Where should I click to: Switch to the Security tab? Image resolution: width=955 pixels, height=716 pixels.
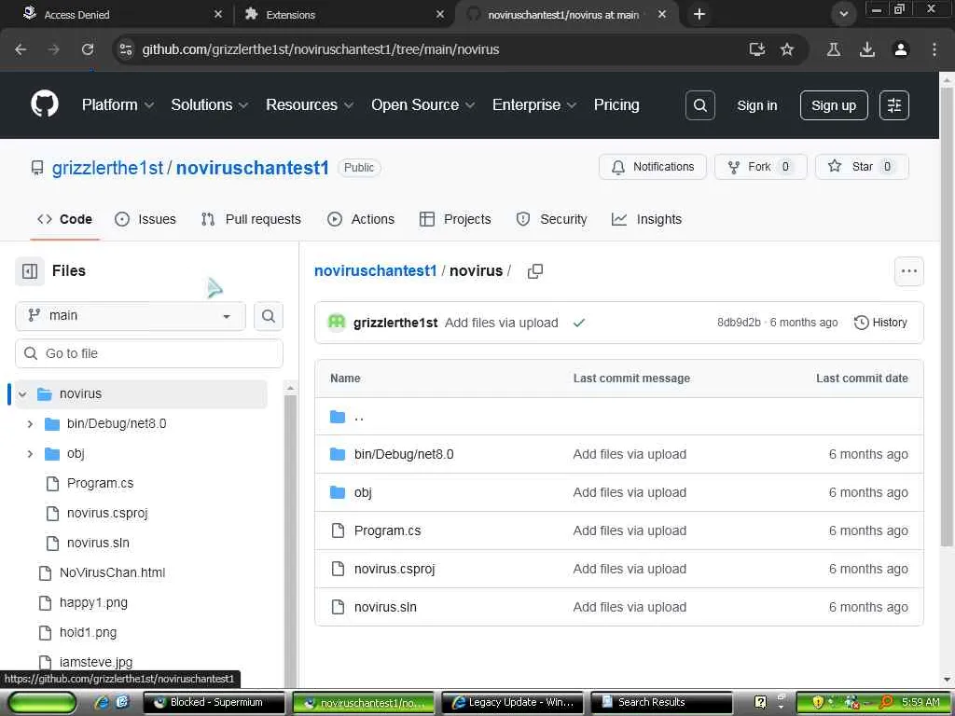point(551,219)
